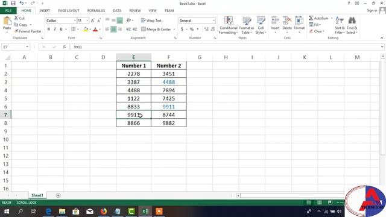Toggle Align Left
The height and width of the screenshot is (217, 386).
click(x=107, y=29)
